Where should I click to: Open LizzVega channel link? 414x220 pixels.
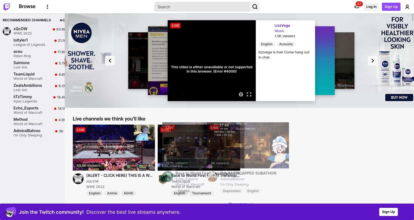pyautogui.click(x=282, y=26)
